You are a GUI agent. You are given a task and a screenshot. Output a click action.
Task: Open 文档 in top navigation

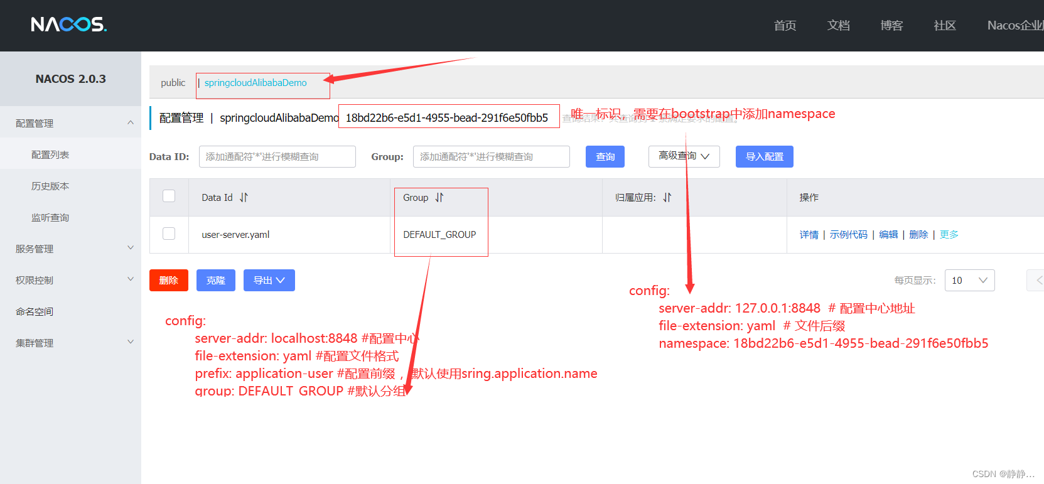(838, 25)
